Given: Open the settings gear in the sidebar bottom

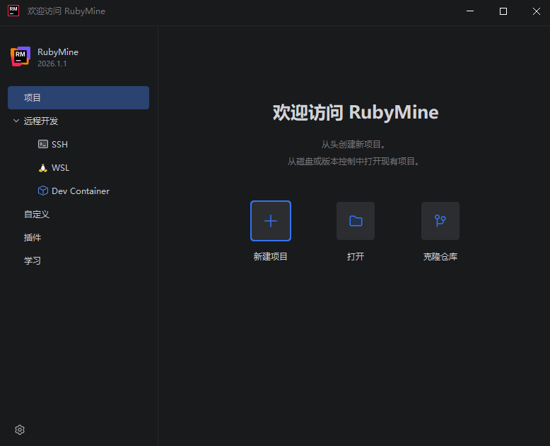Looking at the screenshot, I should [x=20, y=430].
